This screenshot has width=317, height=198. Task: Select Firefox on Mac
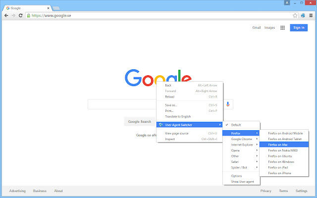[x=284, y=145]
